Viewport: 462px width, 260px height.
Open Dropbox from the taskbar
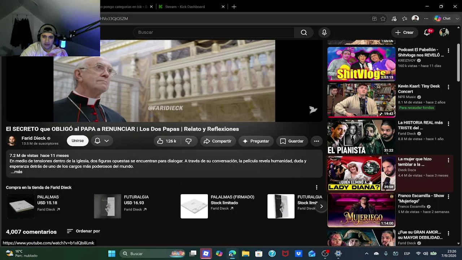298,253
